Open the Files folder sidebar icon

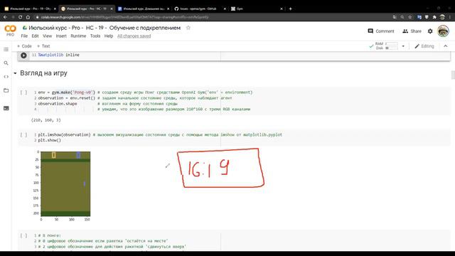pos(6,90)
